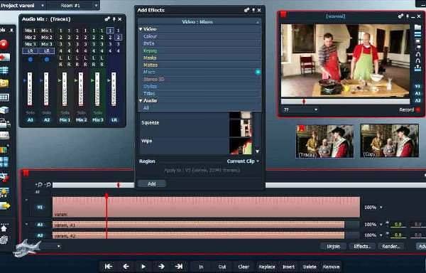Open the Room #1 dropdown

[x=73, y=5]
